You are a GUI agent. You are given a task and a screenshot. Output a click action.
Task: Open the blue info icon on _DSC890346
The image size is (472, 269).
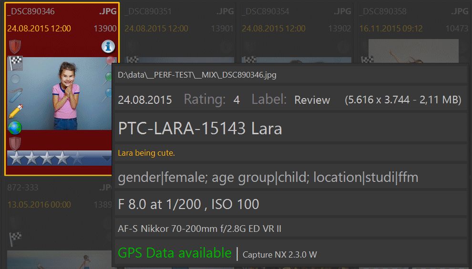108,47
